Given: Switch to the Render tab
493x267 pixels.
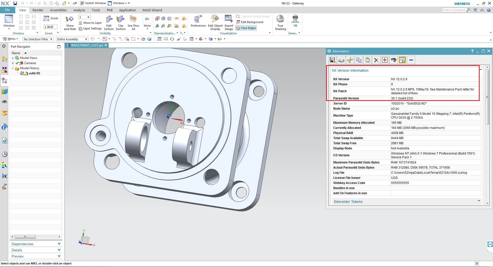Looking at the screenshot, I should pos(38,10).
